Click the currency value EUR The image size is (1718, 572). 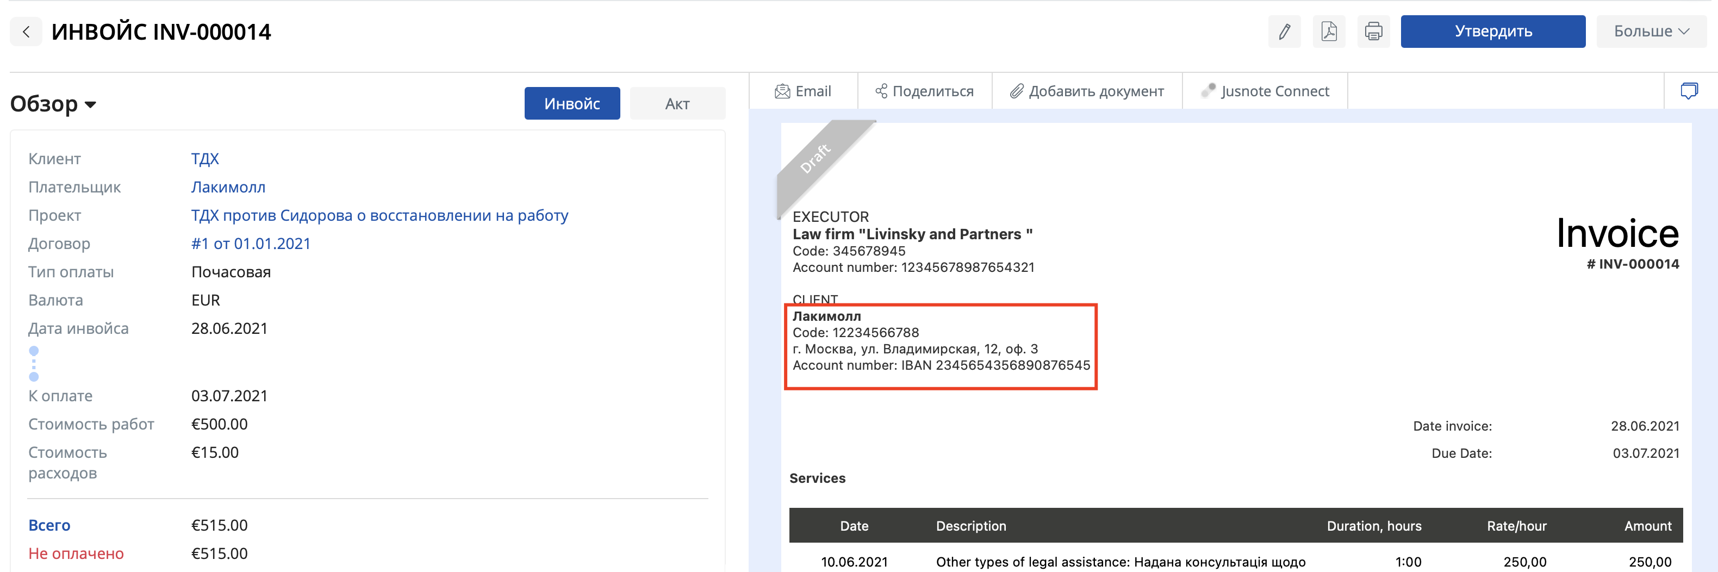(206, 300)
